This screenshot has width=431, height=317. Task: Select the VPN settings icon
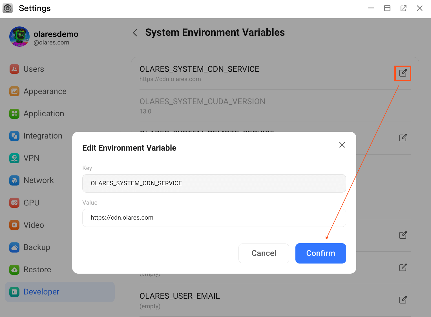[14, 158]
